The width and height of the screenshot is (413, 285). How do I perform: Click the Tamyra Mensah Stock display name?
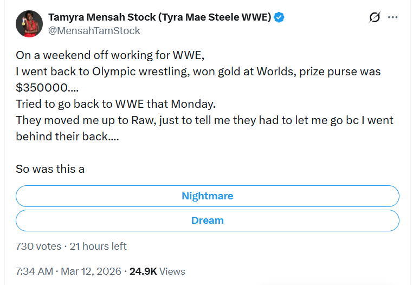[159, 17]
